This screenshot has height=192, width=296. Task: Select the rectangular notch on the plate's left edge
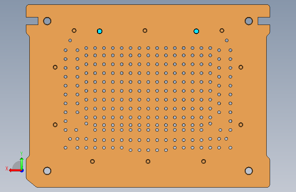click(x=32, y=21)
